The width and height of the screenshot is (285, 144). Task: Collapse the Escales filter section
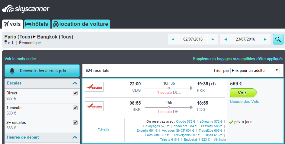75,83
